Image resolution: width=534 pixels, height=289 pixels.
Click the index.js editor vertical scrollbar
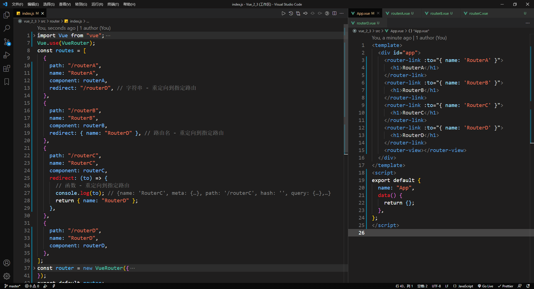tap(346, 89)
